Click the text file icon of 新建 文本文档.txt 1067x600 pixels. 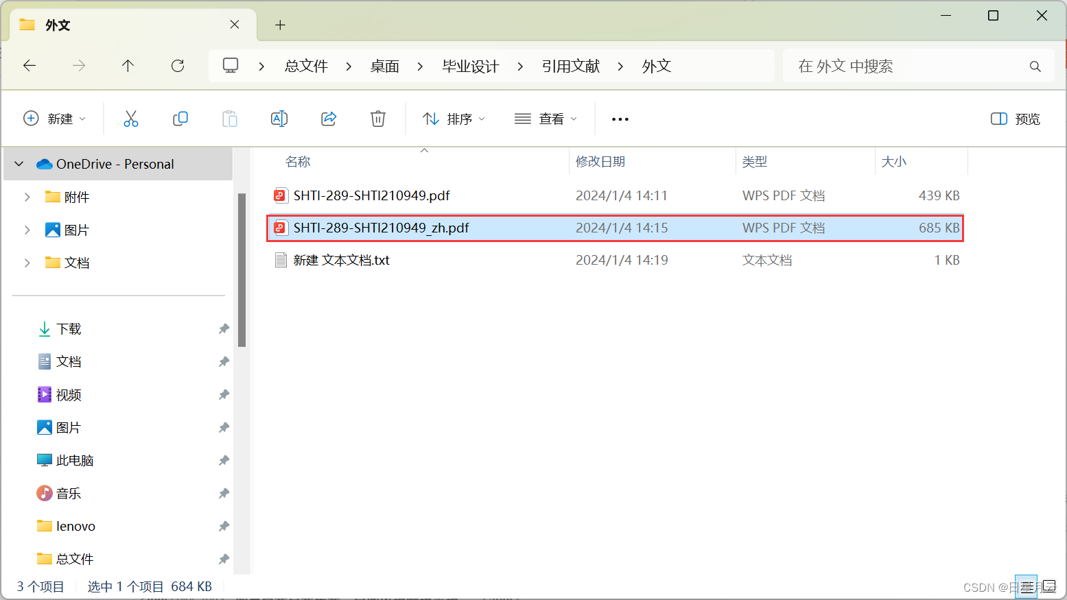pos(280,260)
